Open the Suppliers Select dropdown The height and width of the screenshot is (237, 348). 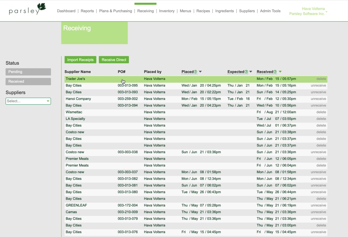(x=28, y=101)
